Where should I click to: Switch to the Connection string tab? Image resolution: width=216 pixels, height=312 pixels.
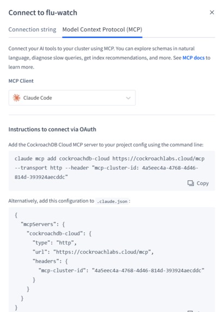coord(32,29)
